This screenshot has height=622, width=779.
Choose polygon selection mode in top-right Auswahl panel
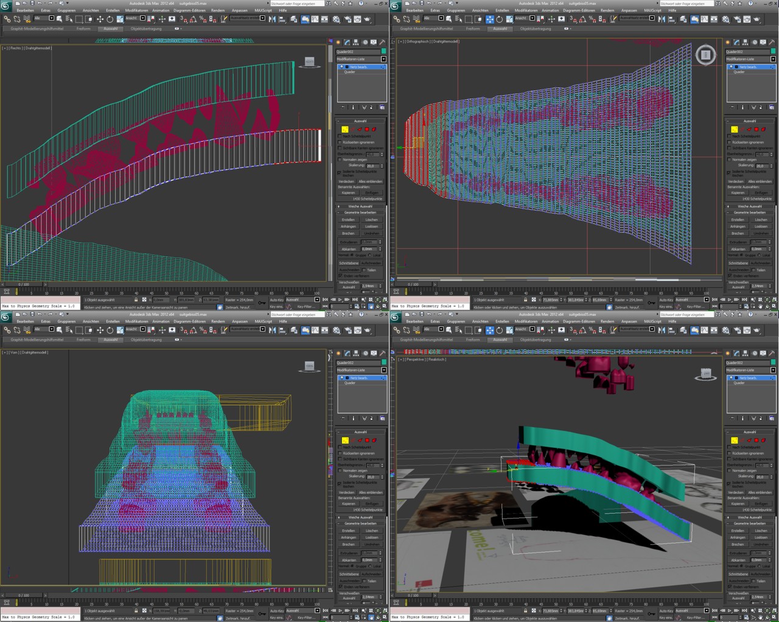(x=756, y=129)
